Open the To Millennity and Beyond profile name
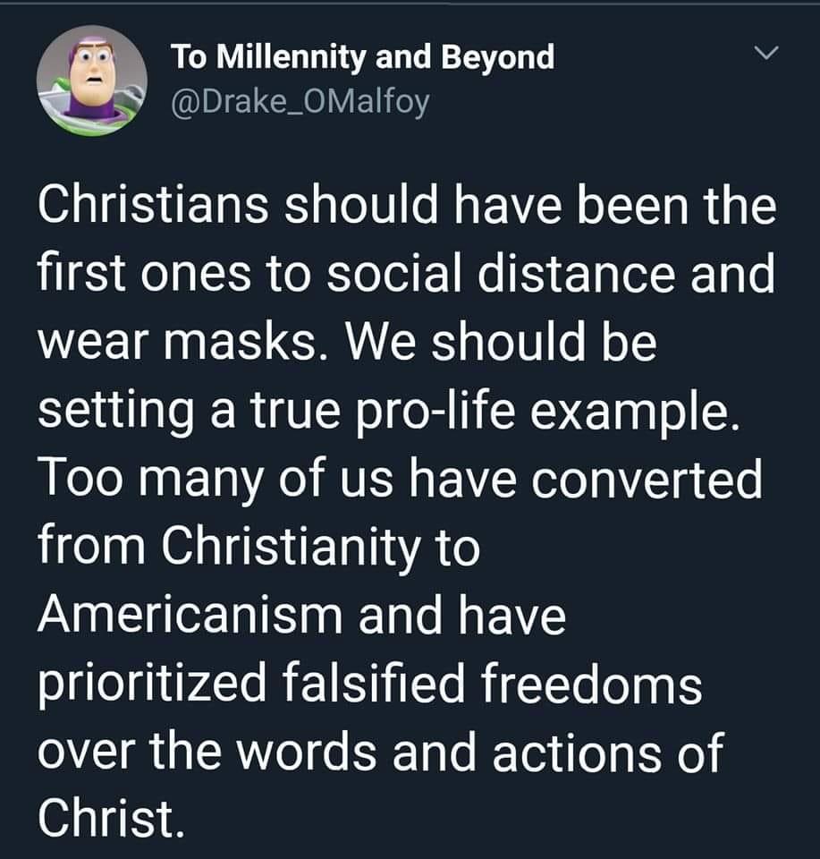The width and height of the screenshot is (820, 859). pyautogui.click(x=363, y=57)
